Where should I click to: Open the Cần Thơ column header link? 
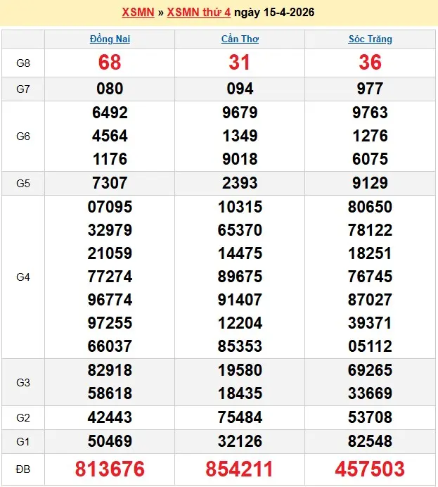tap(240, 39)
